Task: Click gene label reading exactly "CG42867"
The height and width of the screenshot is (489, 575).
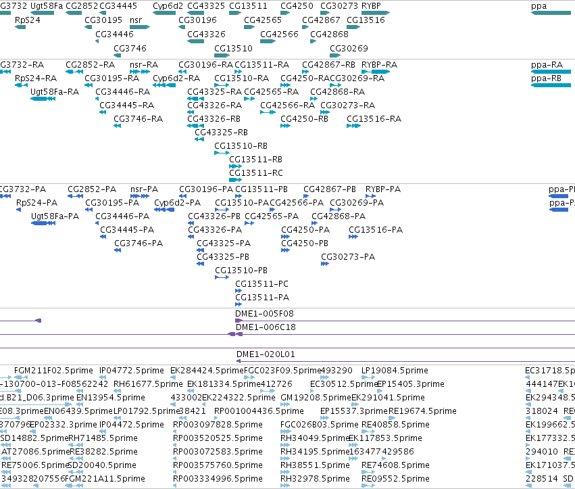Action: [x=321, y=20]
